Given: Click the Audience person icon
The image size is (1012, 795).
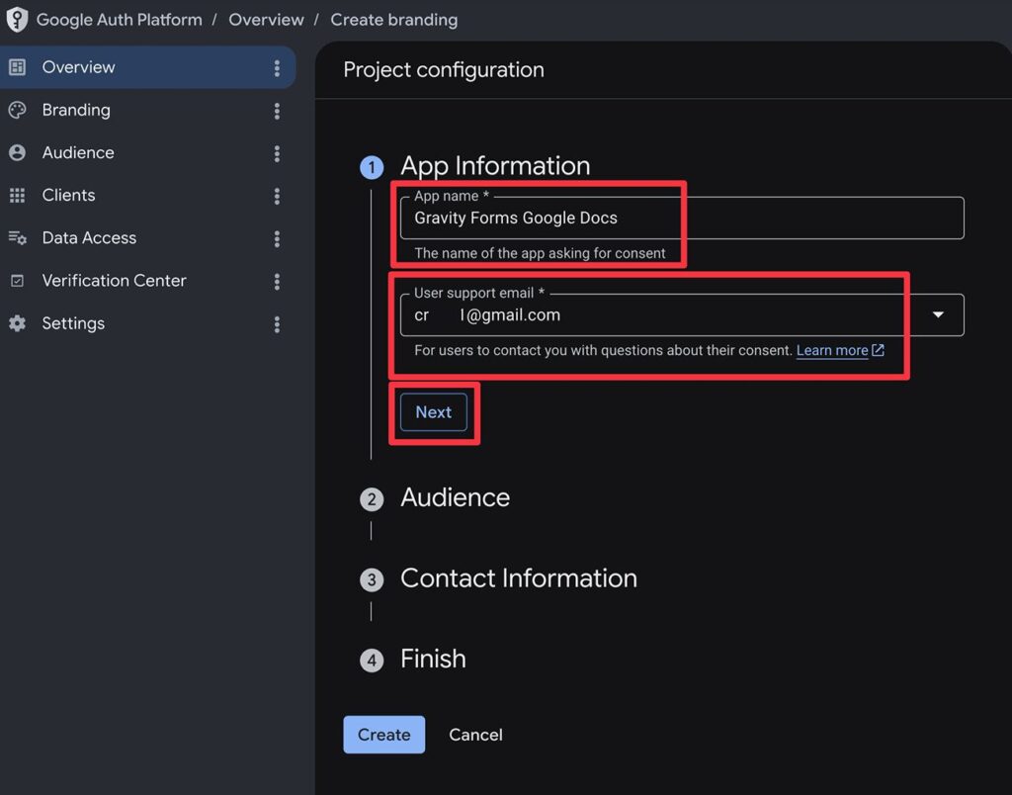Looking at the screenshot, I should (x=18, y=152).
